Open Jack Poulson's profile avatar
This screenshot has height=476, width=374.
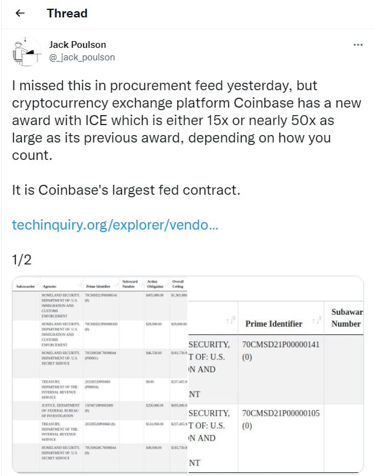27,51
